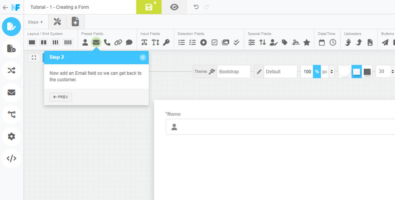This screenshot has height=200, width=395.
Task: Undo the last change
Action: pyautogui.click(x=196, y=7)
